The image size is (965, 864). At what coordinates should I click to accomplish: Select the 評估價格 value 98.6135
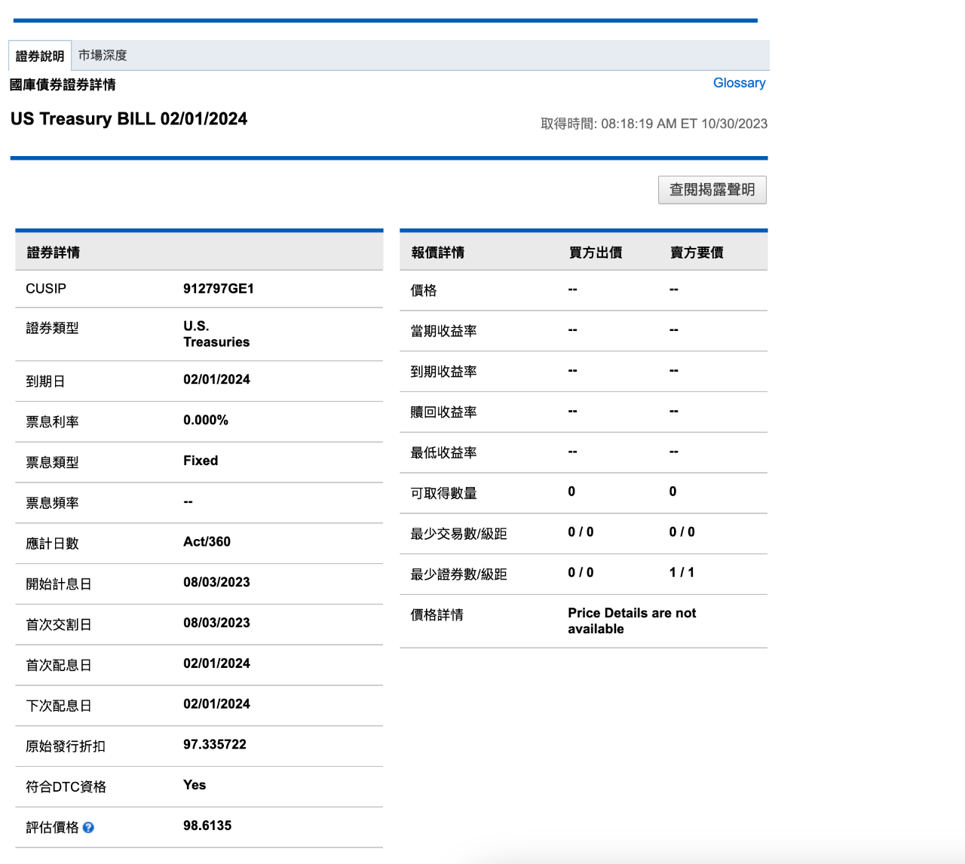click(x=207, y=826)
